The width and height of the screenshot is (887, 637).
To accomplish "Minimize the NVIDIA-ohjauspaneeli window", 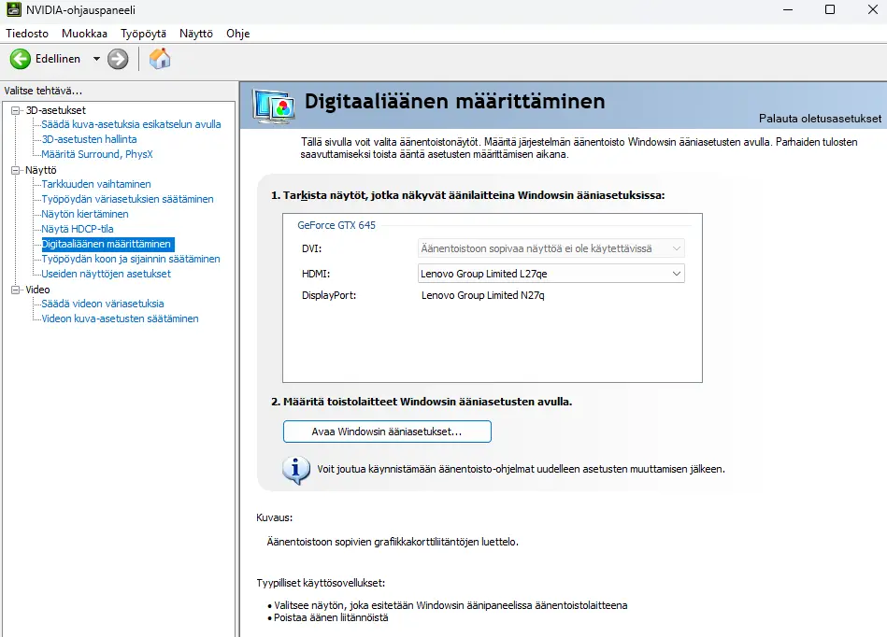I will click(787, 9).
